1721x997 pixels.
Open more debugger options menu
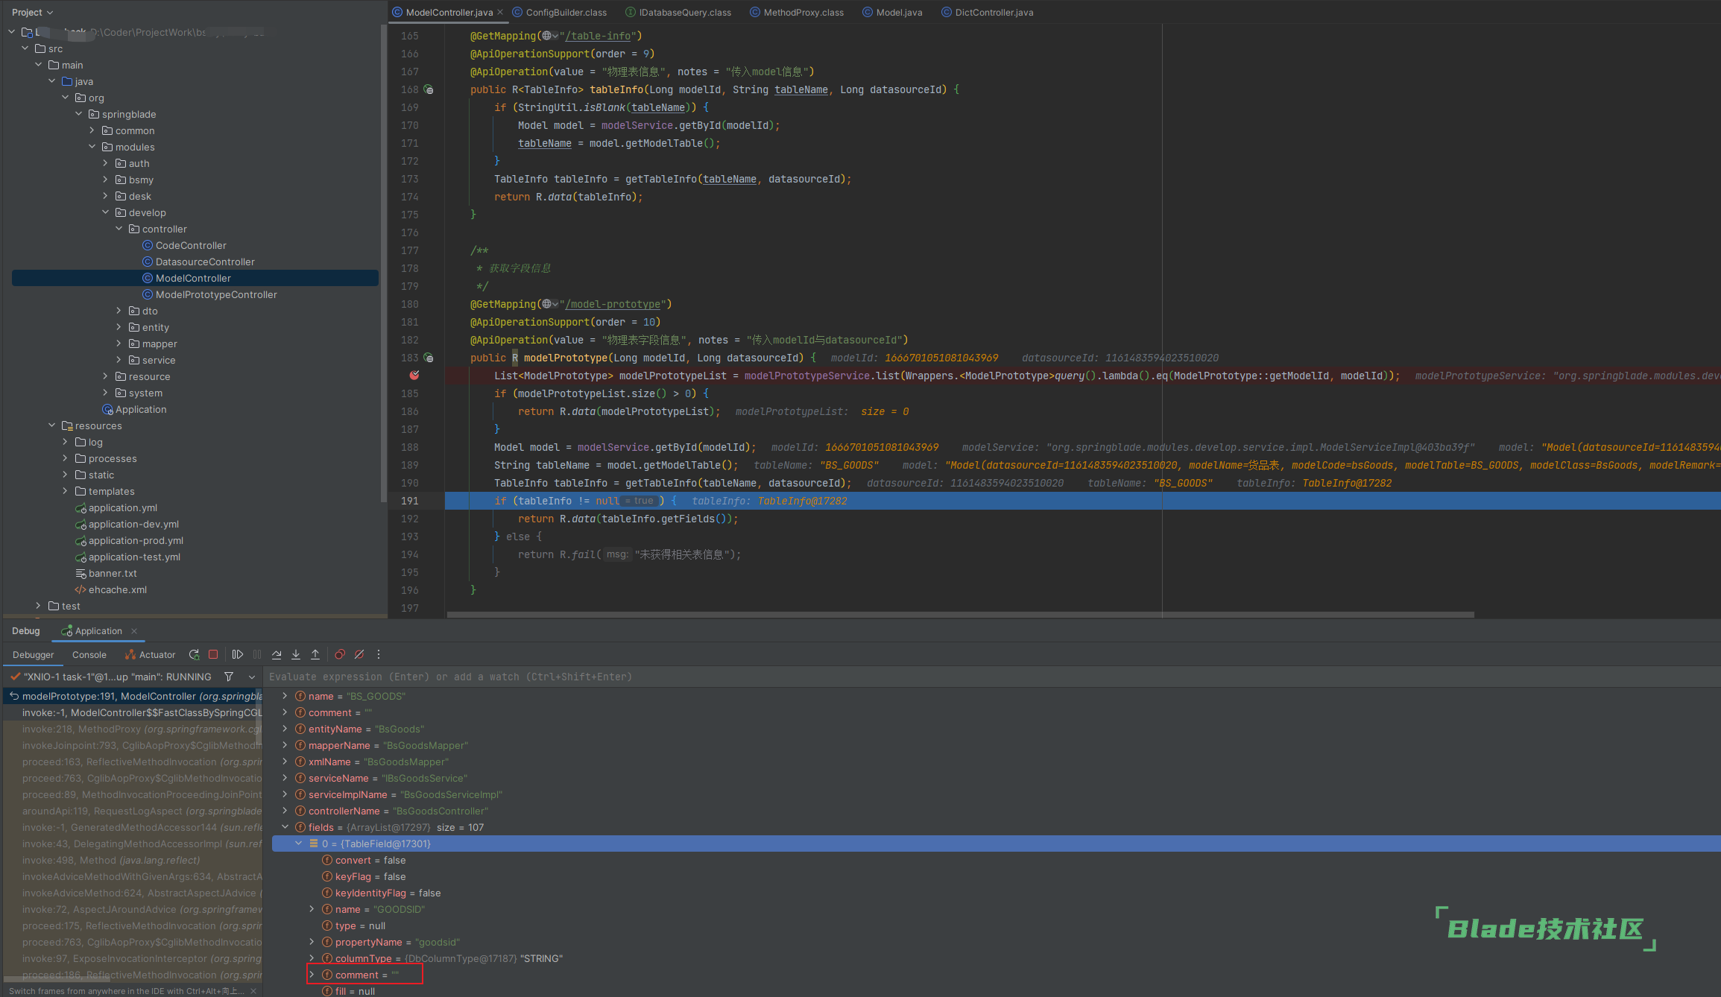tap(379, 654)
